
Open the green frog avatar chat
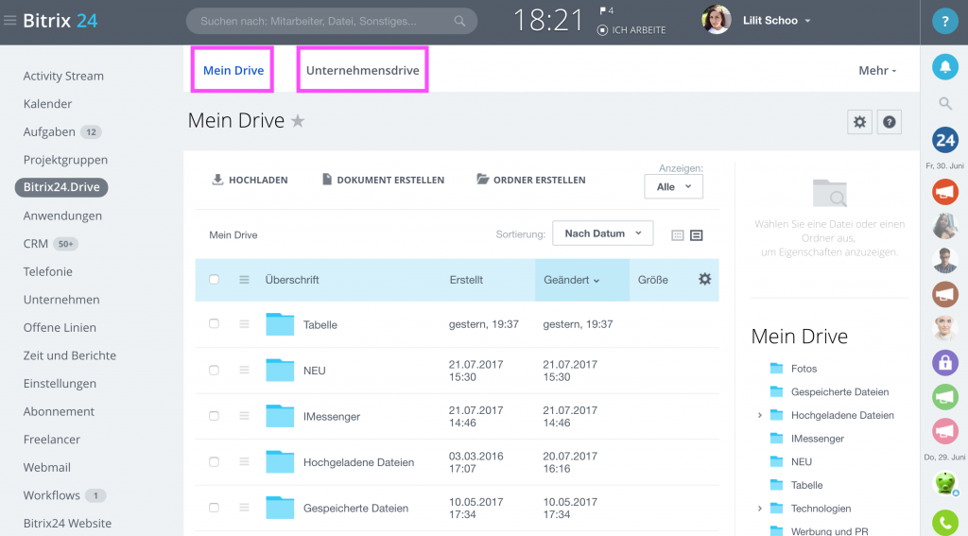tap(944, 482)
